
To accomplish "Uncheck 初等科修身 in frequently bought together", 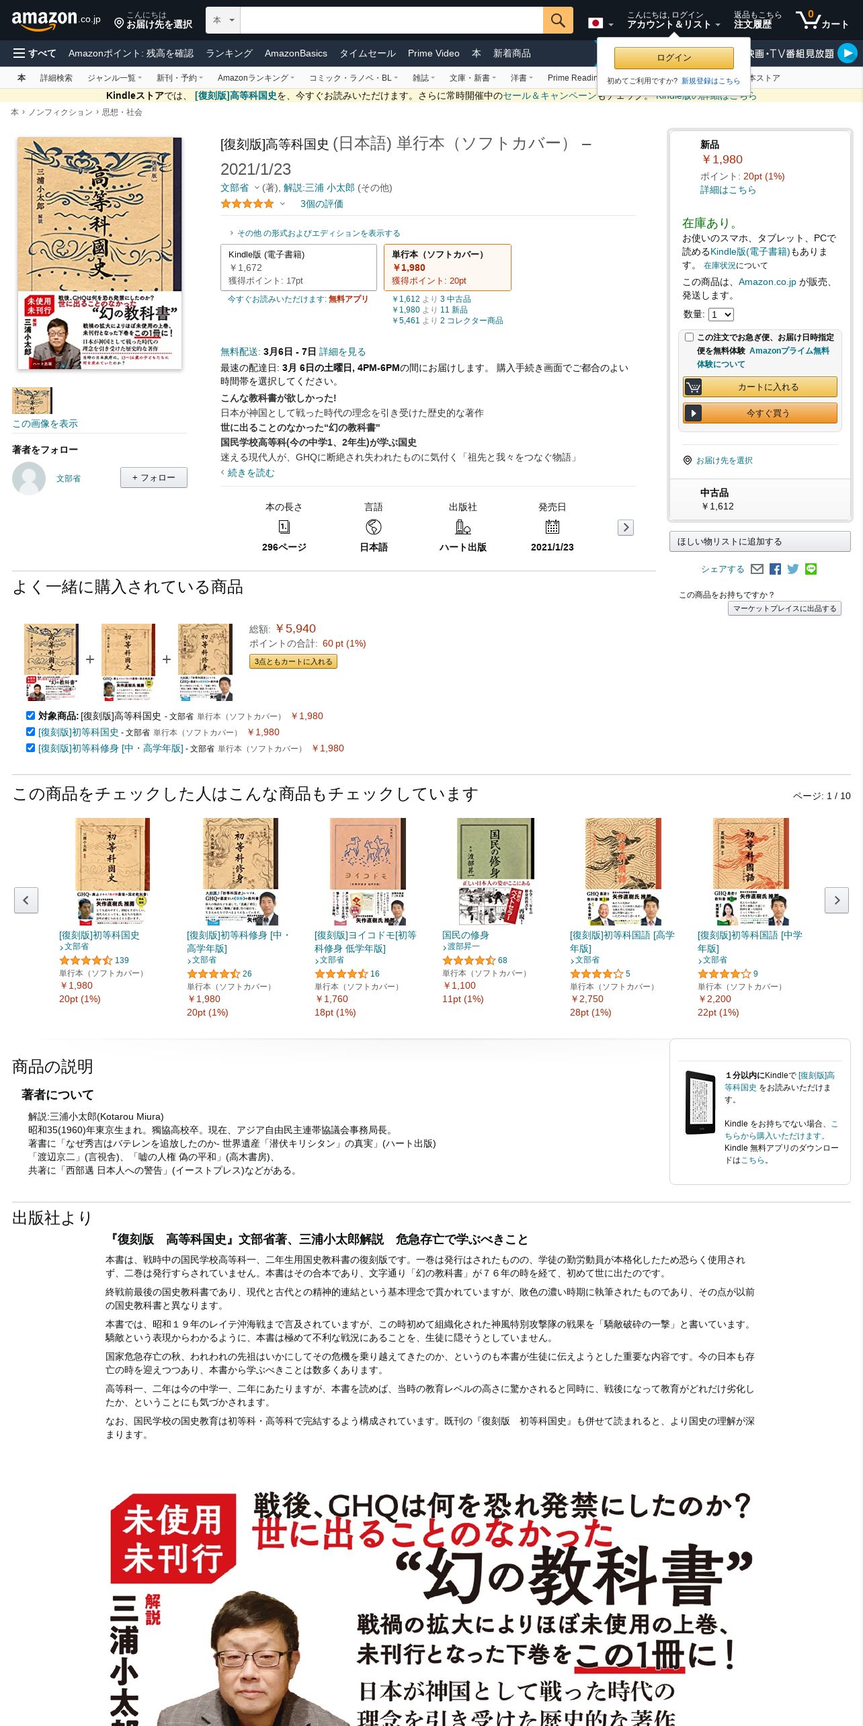I will click(x=30, y=747).
